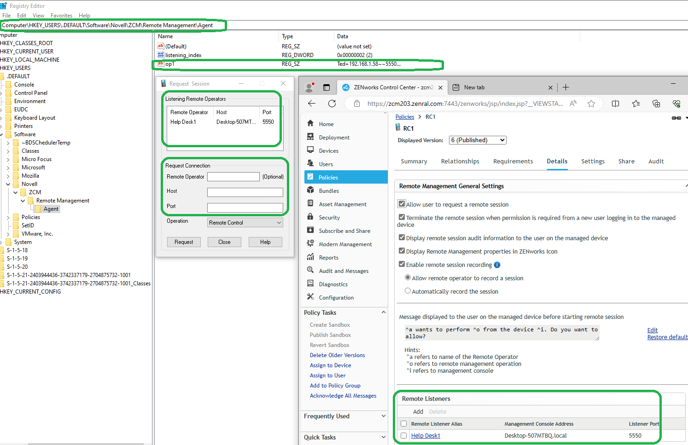Click the Bundles icon in sidebar
This screenshot has width=688, height=445.
click(x=310, y=191)
